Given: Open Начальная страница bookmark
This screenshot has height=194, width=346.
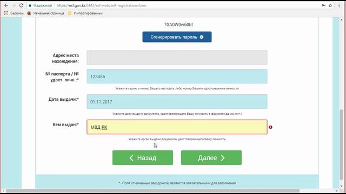Looking at the screenshot, I should point(45,13).
